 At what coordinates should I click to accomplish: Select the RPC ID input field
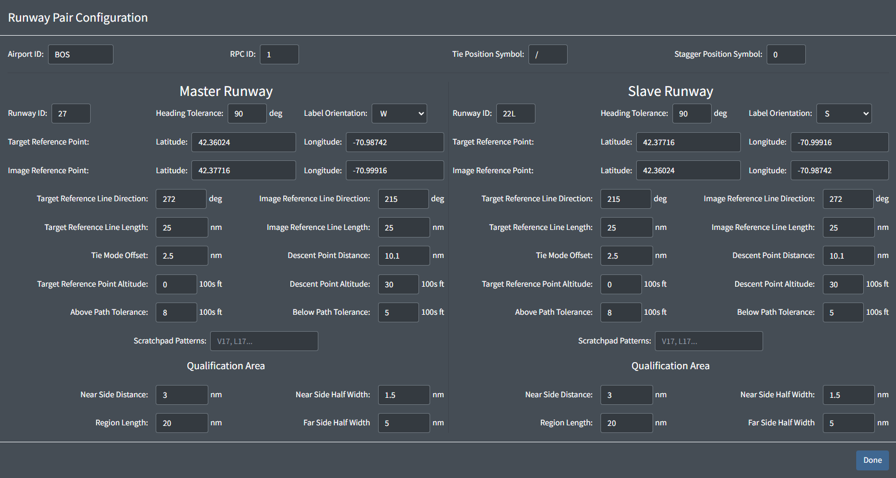(279, 54)
